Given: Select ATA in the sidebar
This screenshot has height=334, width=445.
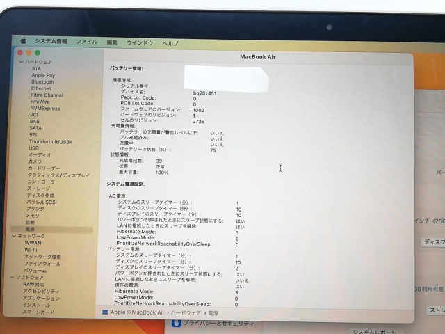Looking at the screenshot, I should [36, 68].
